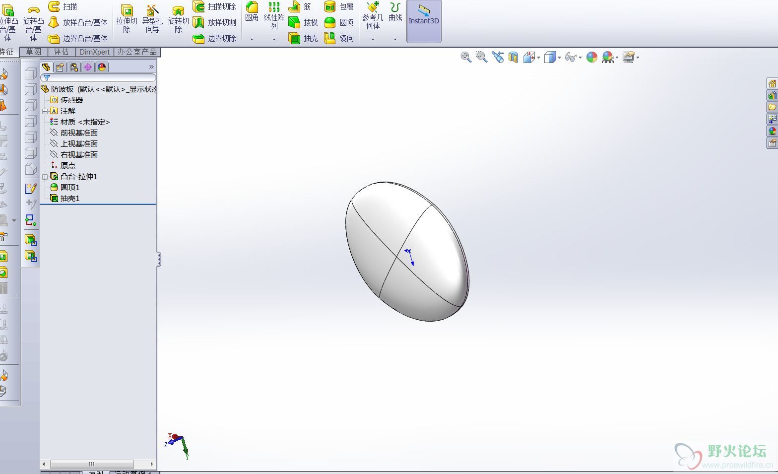Switch to the 草图 sketch tab
Screen dimensions: 778x474
(34, 52)
